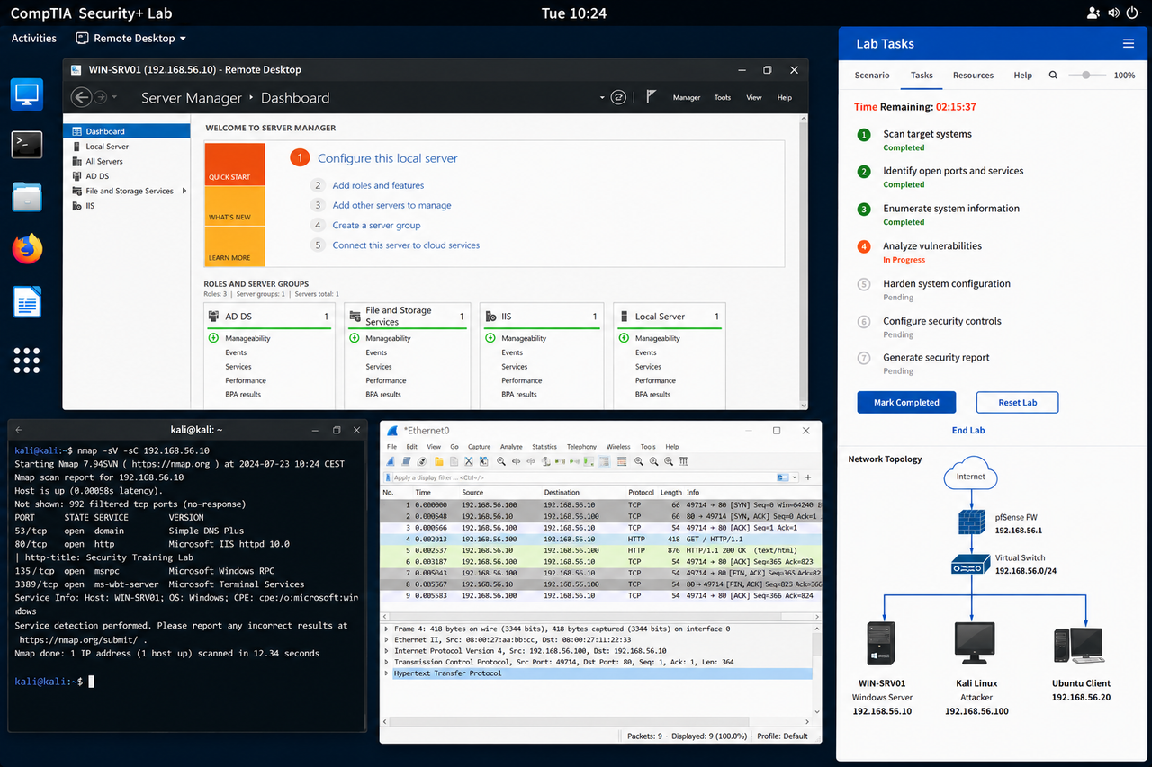This screenshot has height=767, width=1152.
Task: Switch to the Resources tab in Lab Tasks
Action: pyautogui.click(x=973, y=76)
